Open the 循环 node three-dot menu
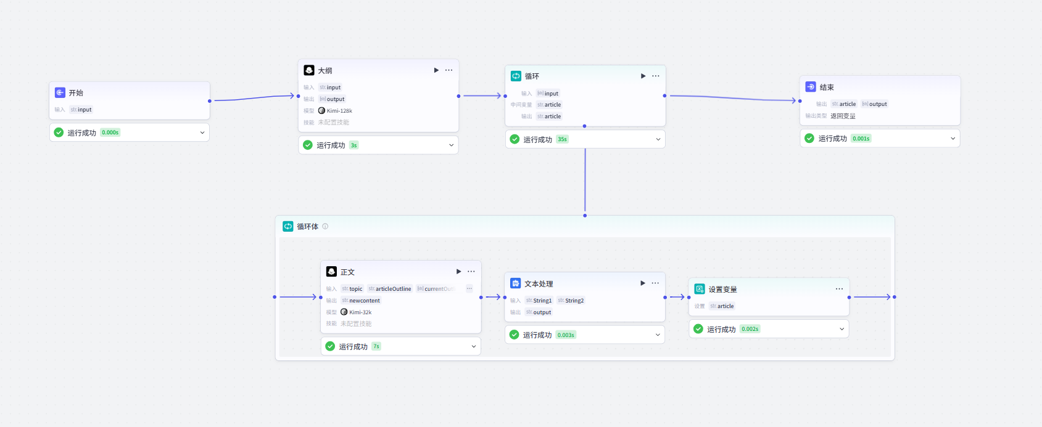 pos(655,76)
